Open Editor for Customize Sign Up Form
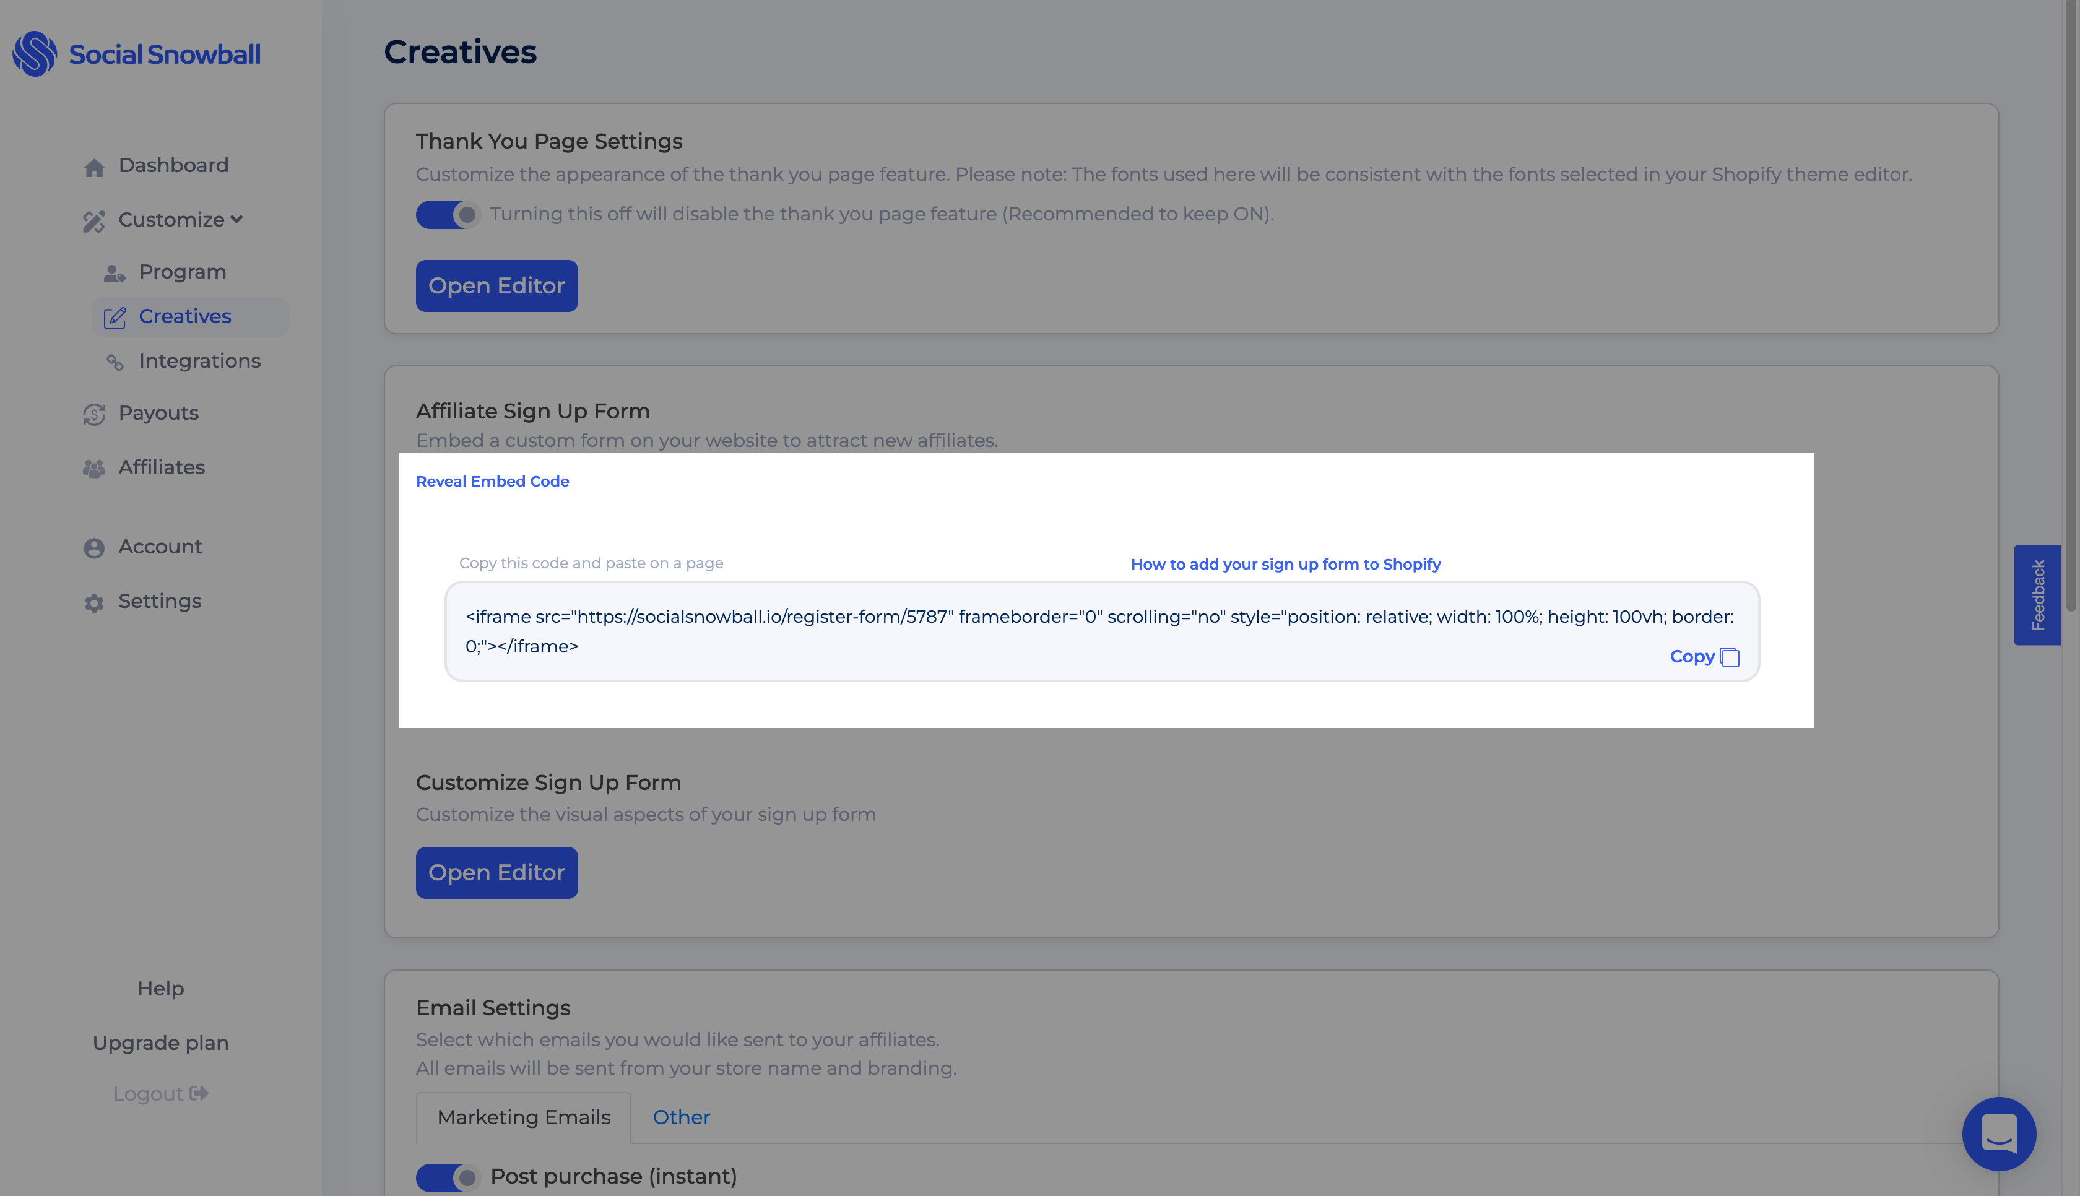 tap(497, 872)
